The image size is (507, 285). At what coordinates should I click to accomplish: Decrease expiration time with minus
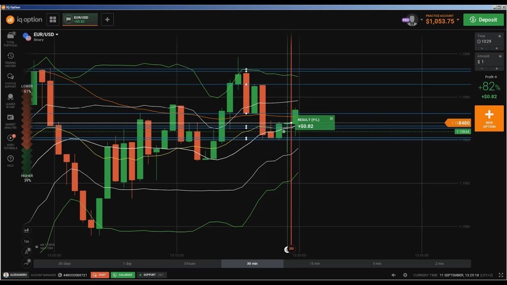(482, 48)
